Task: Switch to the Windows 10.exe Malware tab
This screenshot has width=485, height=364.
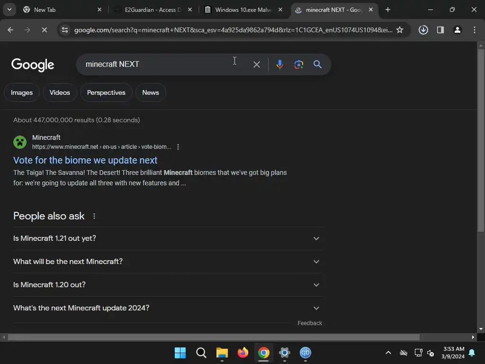Action: [243, 10]
